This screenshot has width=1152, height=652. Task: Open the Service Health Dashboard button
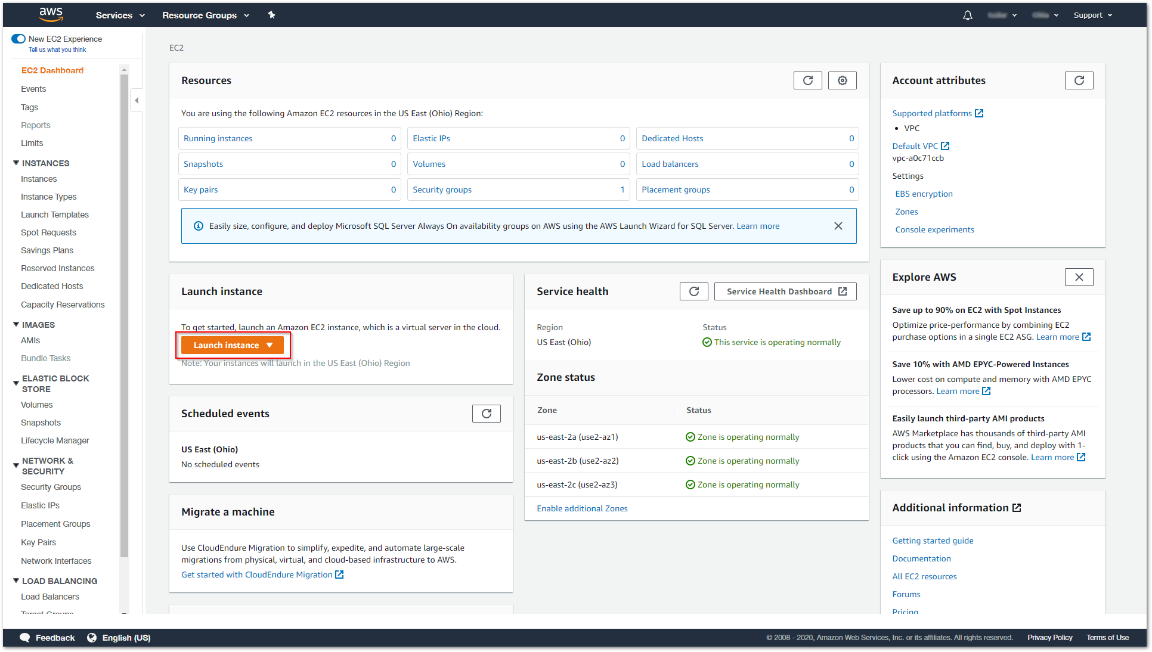coord(785,291)
